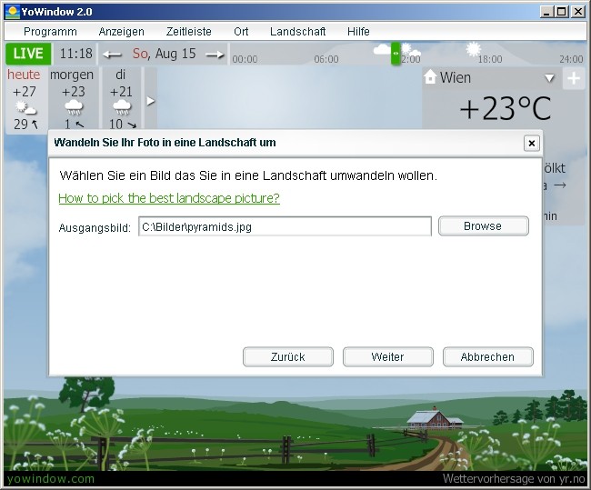This screenshot has width=591, height=490.
Task: Close the landscape dialog with X
Action: pos(531,144)
